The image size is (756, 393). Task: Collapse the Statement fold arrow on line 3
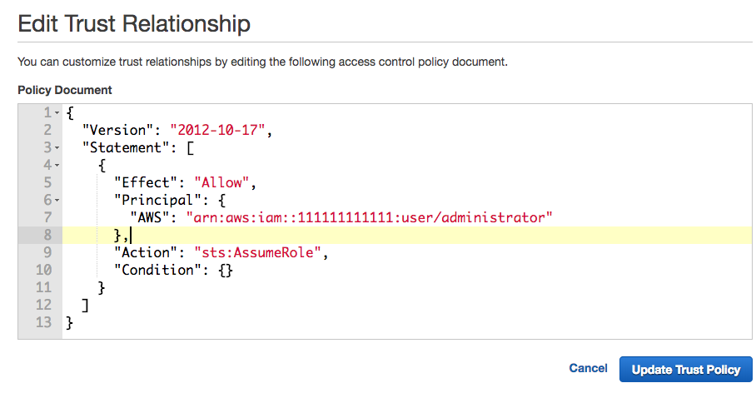pos(57,148)
